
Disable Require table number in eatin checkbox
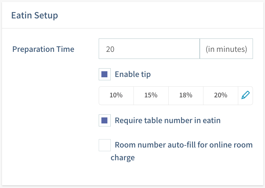pyautogui.click(x=104, y=120)
